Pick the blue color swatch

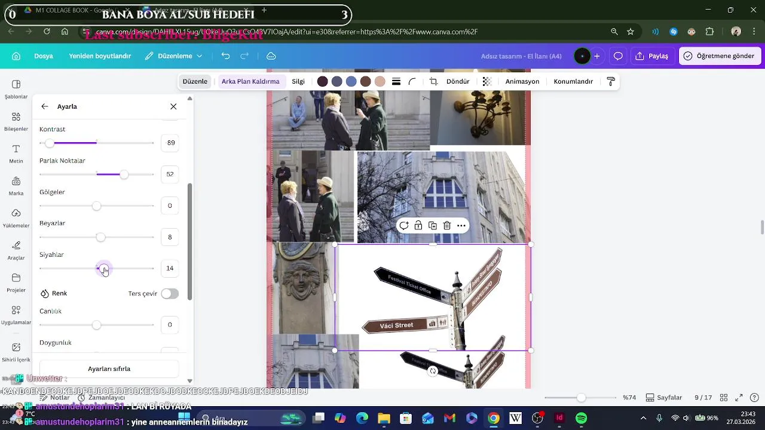click(351, 82)
